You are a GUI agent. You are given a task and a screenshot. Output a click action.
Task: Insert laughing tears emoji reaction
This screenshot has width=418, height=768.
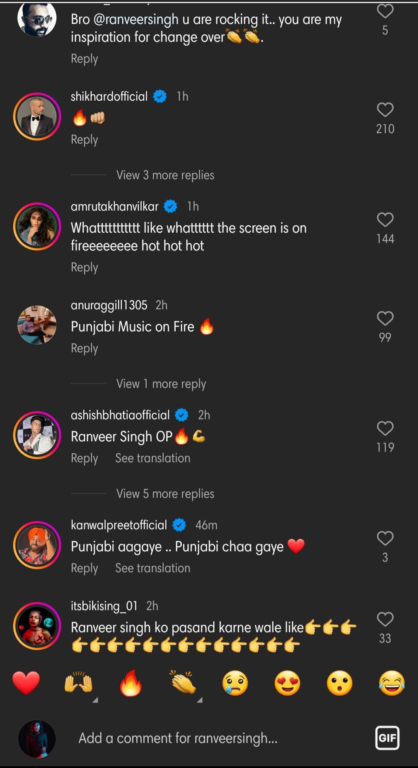(392, 683)
